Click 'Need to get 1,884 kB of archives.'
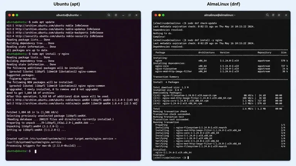296x166 pixels. pos(30,93)
